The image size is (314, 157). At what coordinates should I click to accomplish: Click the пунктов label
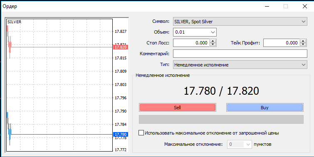[262, 144]
